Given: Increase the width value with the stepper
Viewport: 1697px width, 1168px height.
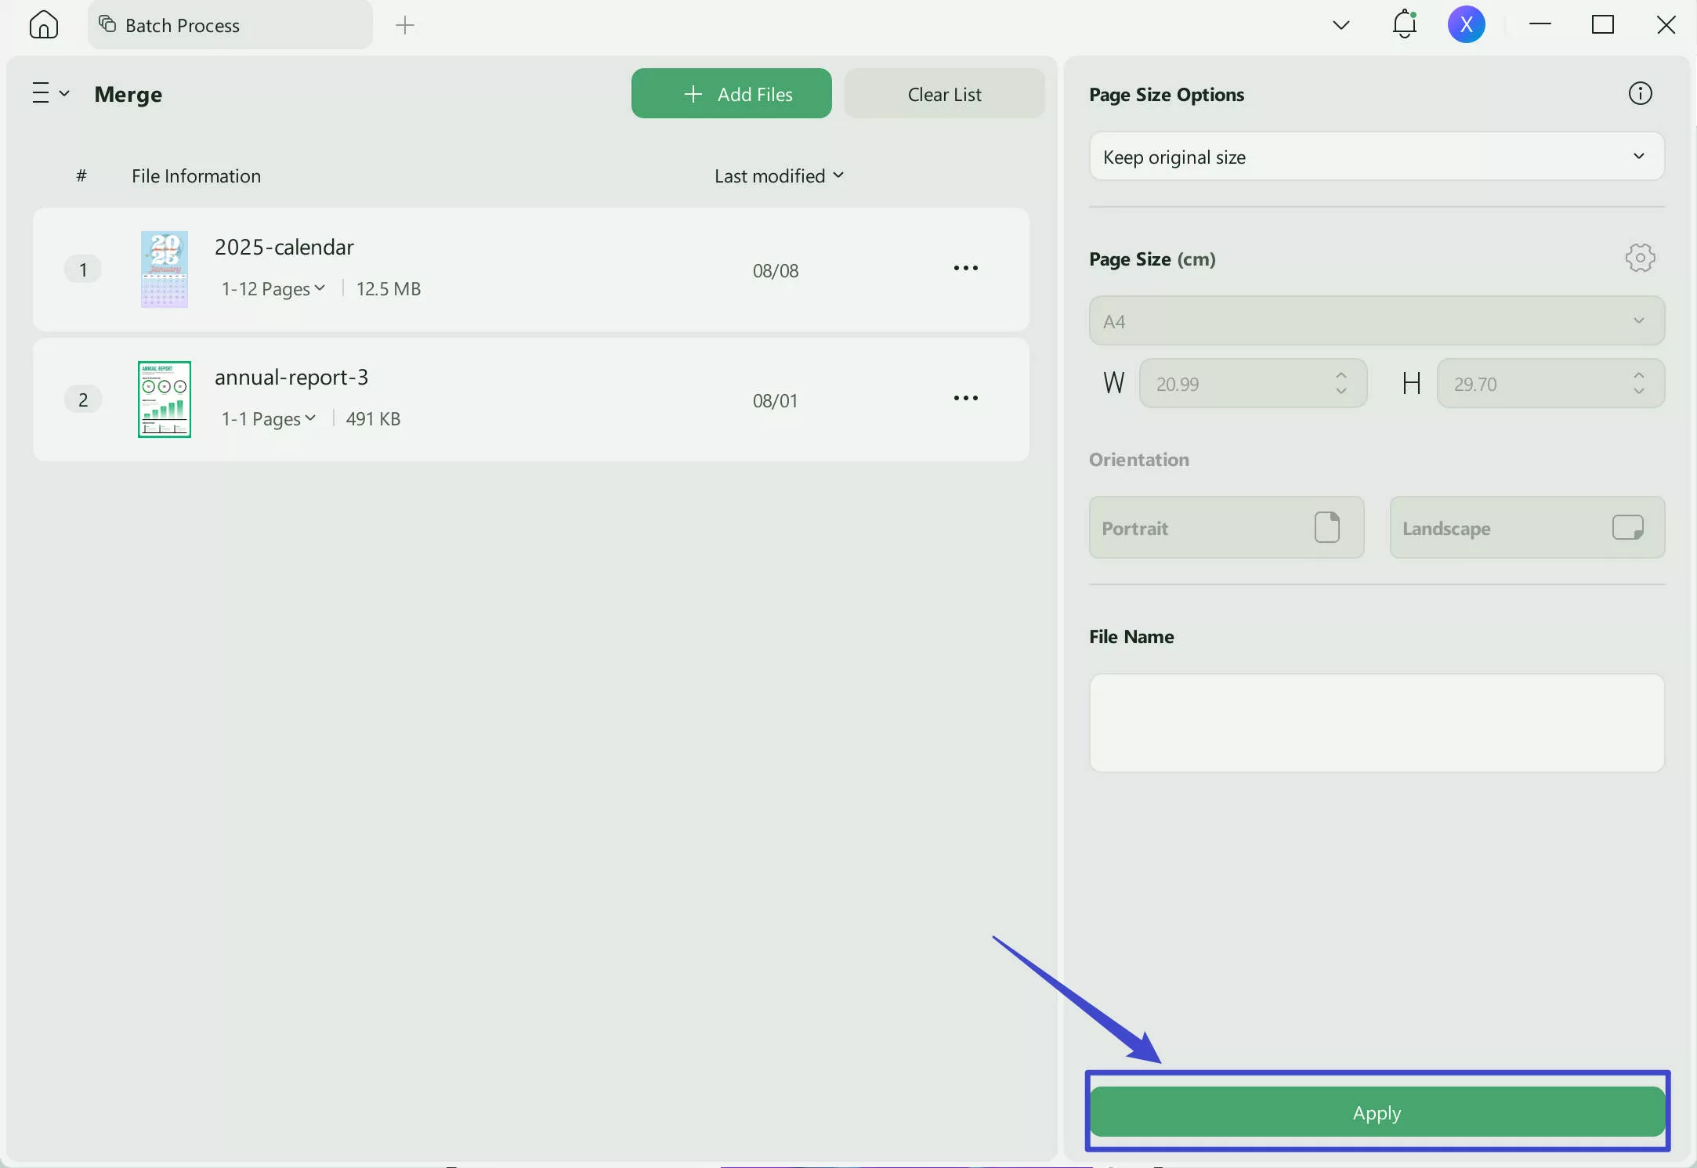Looking at the screenshot, I should coord(1341,376).
